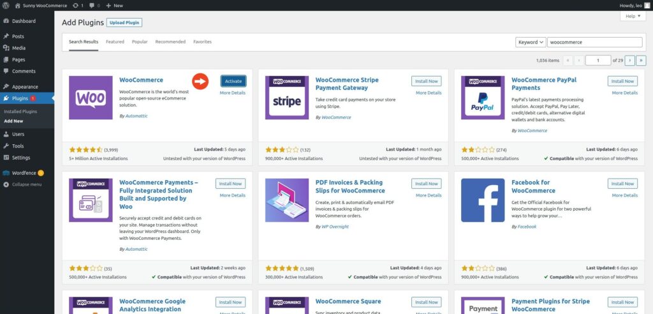Open More Details for Facebook for WooCommerce
The height and width of the screenshot is (314, 653).
pos(625,195)
